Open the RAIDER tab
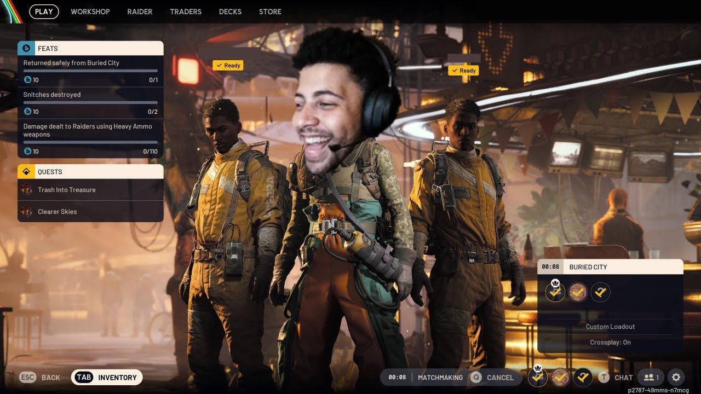 tap(140, 11)
